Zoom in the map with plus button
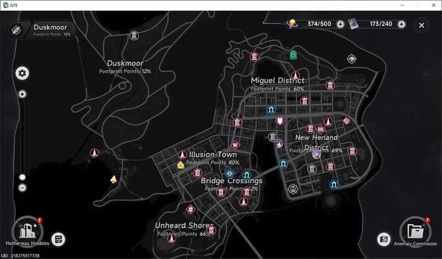The height and width of the screenshot is (259, 442). (22, 94)
